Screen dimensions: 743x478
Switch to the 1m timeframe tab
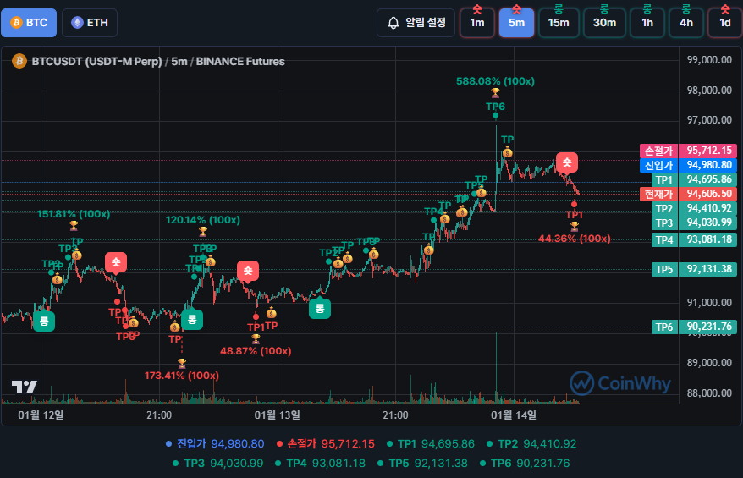click(477, 22)
